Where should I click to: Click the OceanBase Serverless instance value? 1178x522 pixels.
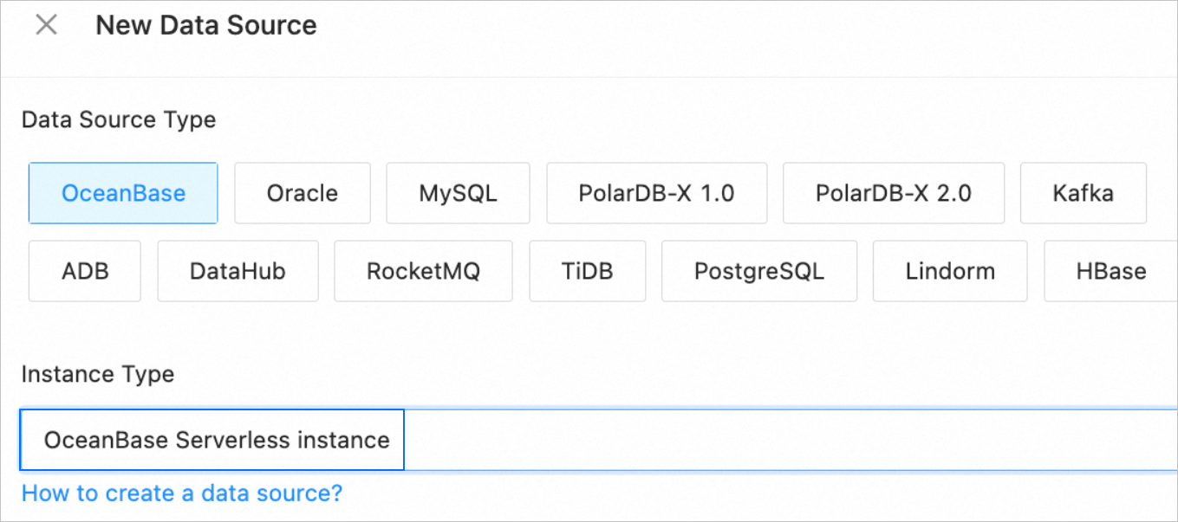[x=217, y=440]
